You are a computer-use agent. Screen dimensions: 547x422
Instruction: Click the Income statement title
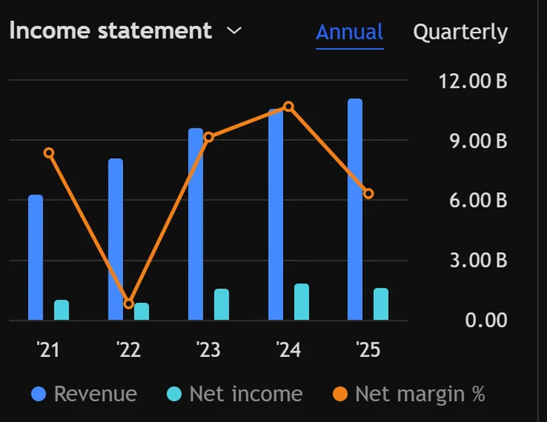pyautogui.click(x=110, y=31)
